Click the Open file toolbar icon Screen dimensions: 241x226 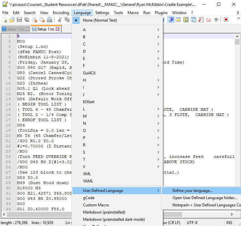click(x=12, y=20)
